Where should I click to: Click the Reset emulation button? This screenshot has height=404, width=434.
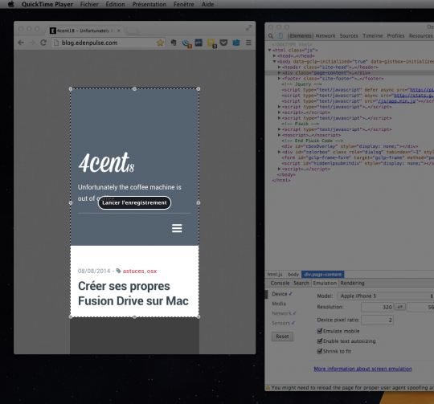[x=282, y=337]
